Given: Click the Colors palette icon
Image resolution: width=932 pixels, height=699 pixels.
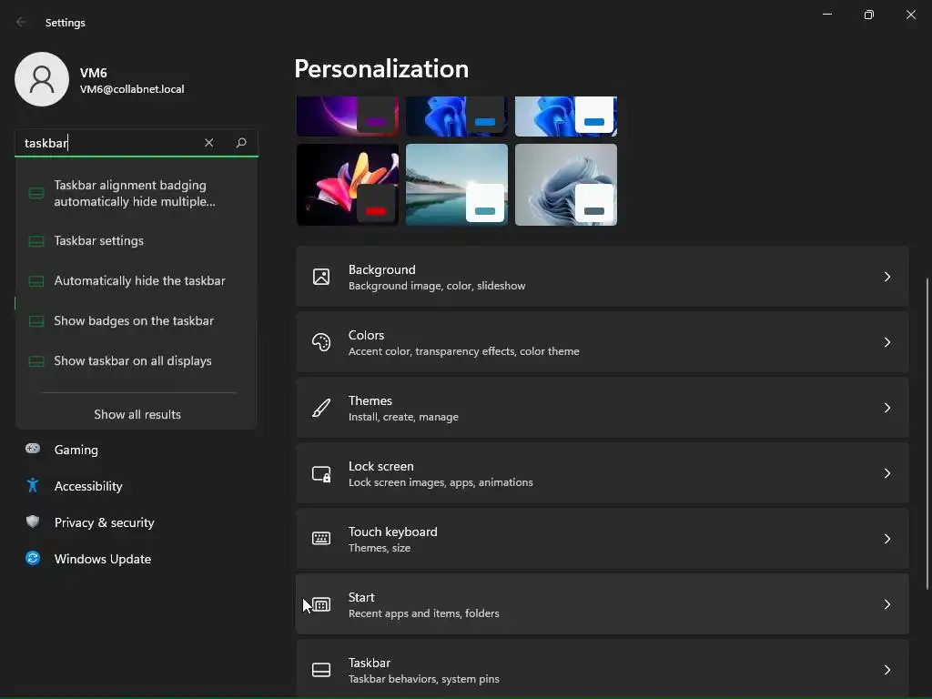Looking at the screenshot, I should 321,342.
